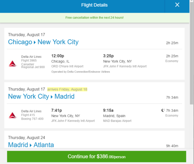Screen dimensions: 194x164
Task: Open the Chicago to New York City heading
Action: 43,42
